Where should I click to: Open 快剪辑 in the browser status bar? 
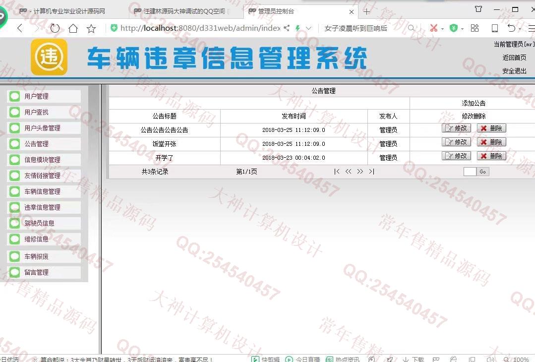[265, 359]
